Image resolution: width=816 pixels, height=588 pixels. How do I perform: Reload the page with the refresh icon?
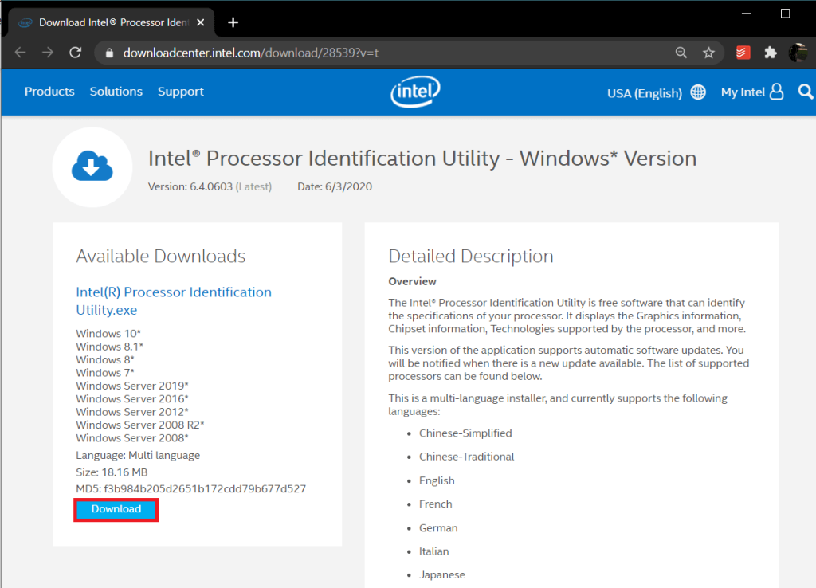coord(76,53)
